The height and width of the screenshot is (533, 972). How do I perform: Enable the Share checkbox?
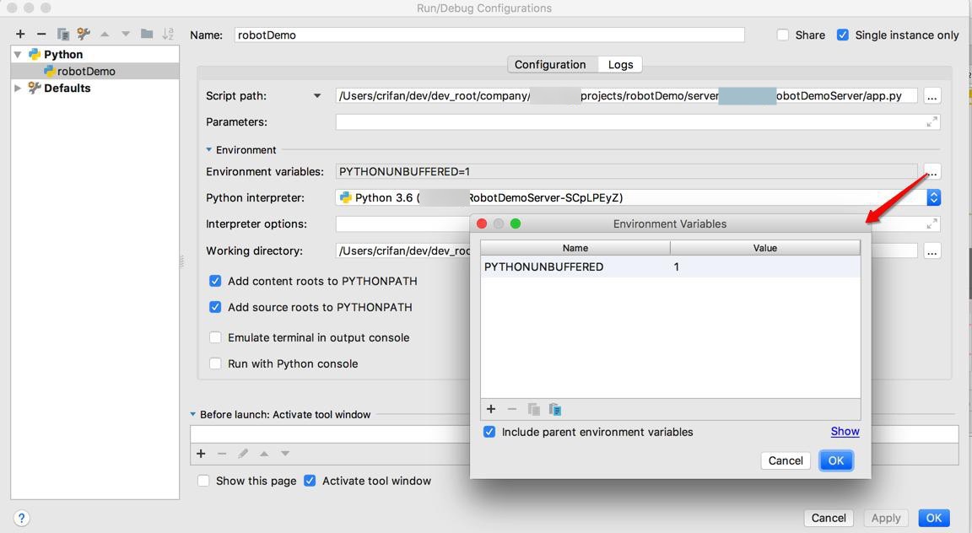tap(783, 35)
